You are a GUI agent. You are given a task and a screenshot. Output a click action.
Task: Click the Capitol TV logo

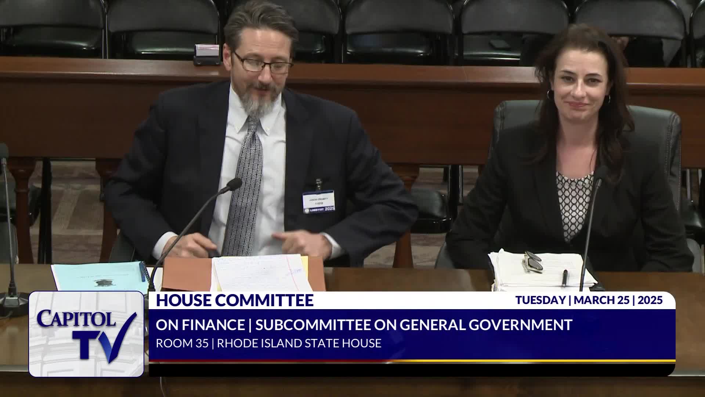coord(86,334)
